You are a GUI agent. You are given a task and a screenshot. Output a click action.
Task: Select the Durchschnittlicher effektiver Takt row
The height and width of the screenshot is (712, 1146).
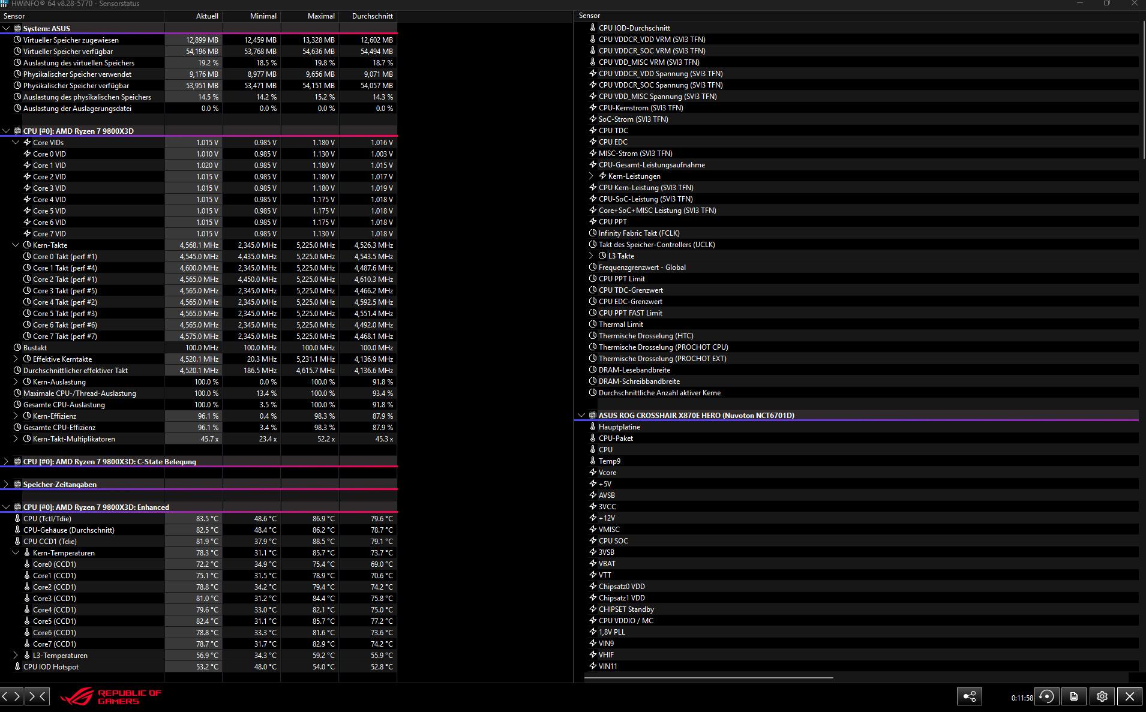tap(198, 370)
